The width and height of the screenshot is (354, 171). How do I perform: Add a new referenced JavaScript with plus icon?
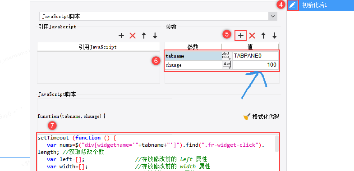[121, 36]
